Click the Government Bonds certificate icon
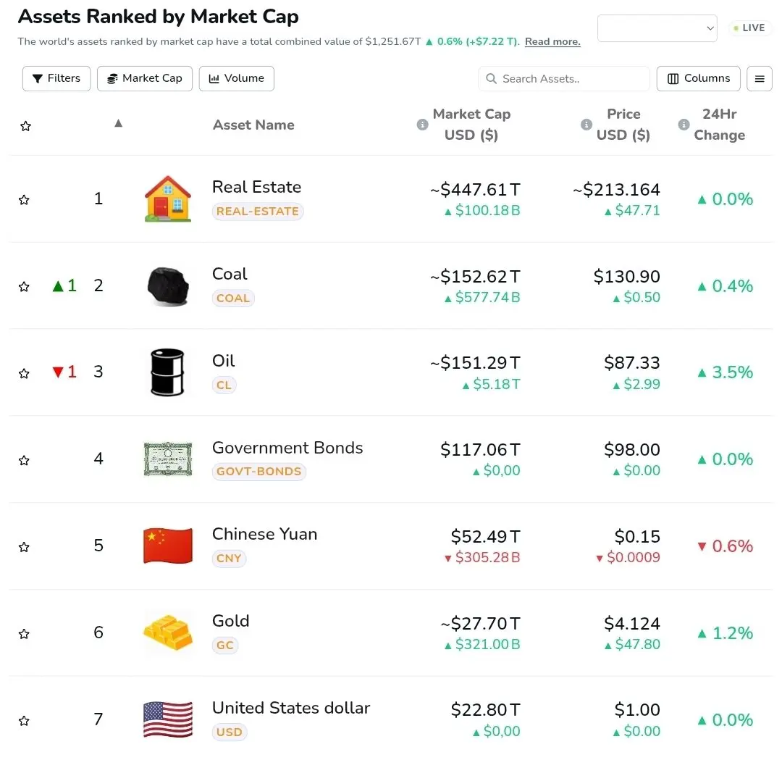The width and height of the screenshot is (782, 760). pyautogui.click(x=168, y=459)
